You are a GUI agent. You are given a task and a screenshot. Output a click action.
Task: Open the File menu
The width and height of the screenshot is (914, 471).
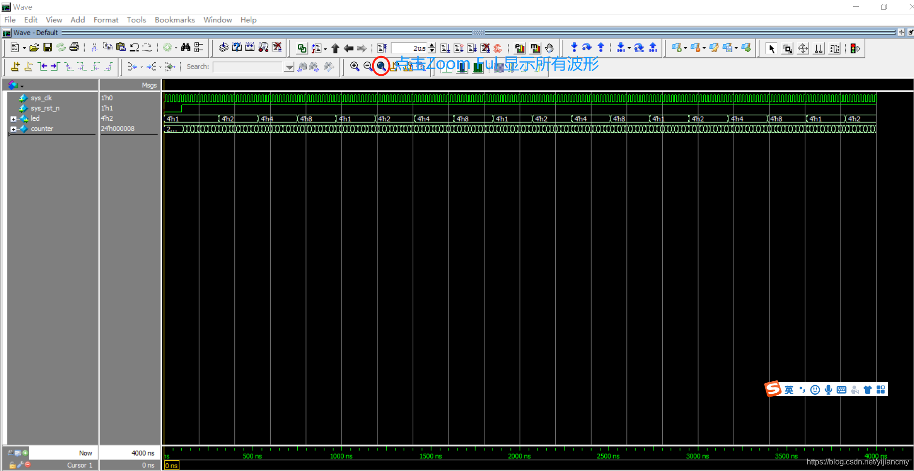pos(10,20)
